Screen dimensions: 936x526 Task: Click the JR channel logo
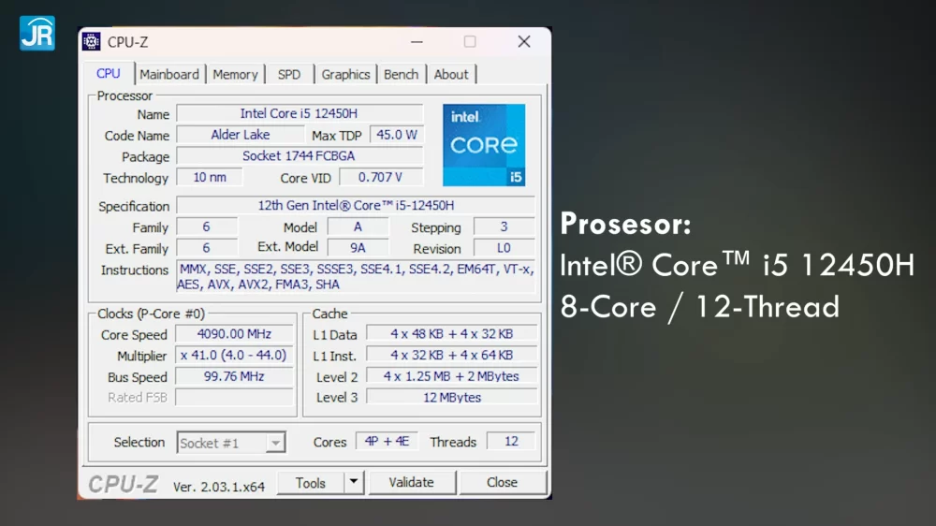coord(37,34)
